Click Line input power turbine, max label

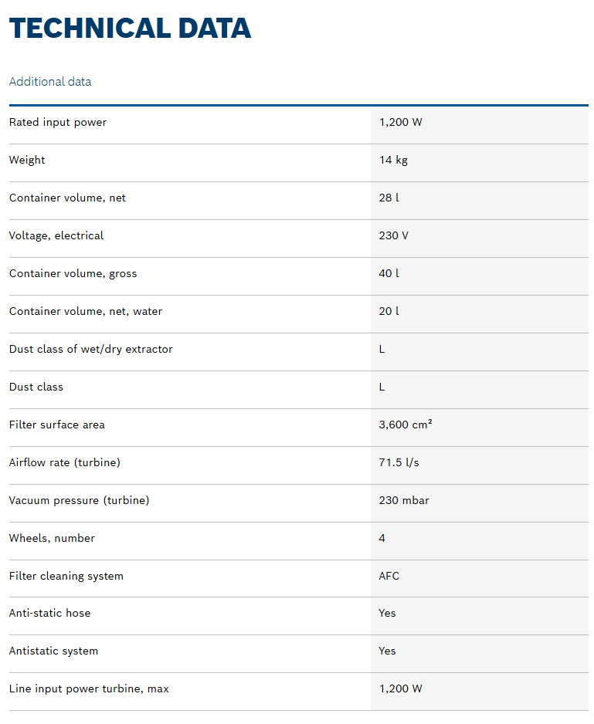[89, 688]
